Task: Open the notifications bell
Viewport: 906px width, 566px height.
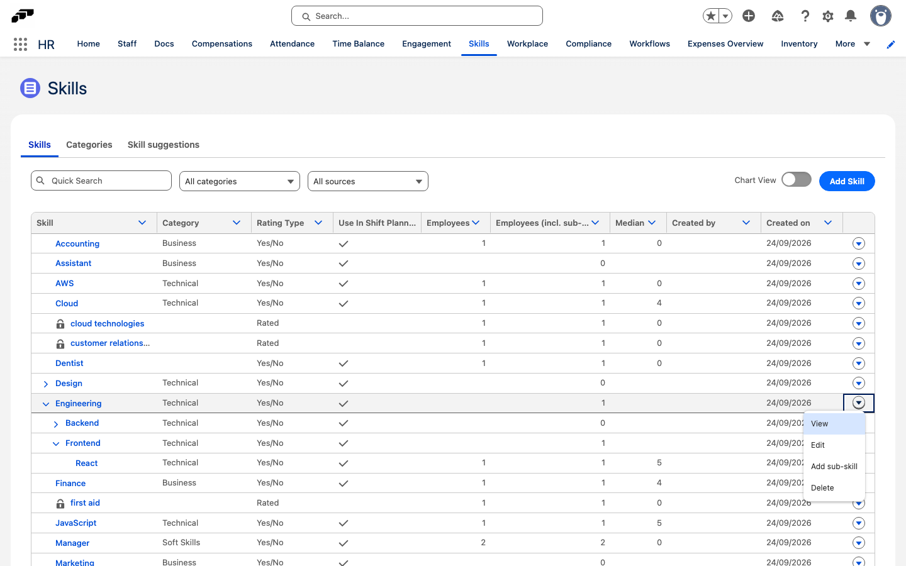Action: pyautogui.click(x=851, y=16)
